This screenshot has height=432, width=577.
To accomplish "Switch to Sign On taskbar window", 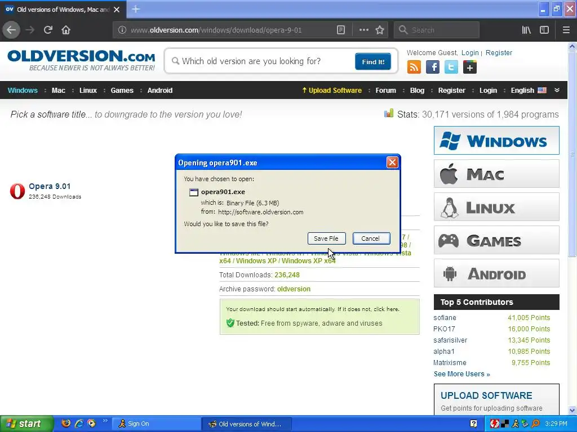I will pos(157,424).
